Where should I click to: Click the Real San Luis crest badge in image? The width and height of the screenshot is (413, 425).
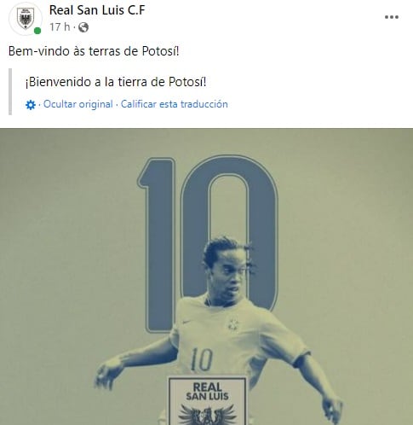coord(207,401)
